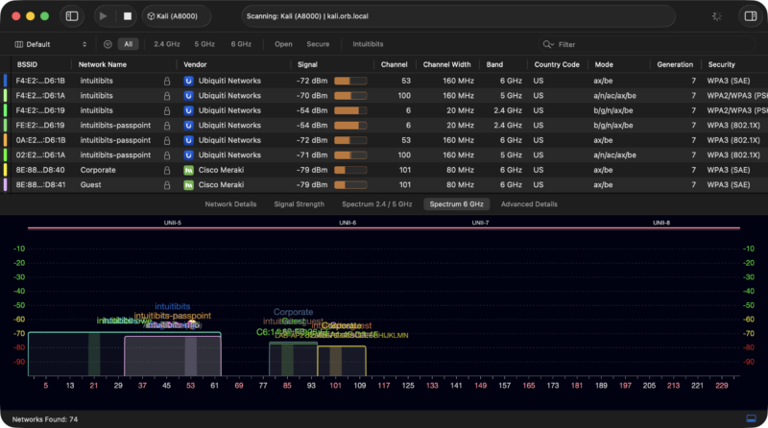The height and width of the screenshot is (428, 768).
Task: Toggle the left sidebar panel
Action: click(x=72, y=16)
